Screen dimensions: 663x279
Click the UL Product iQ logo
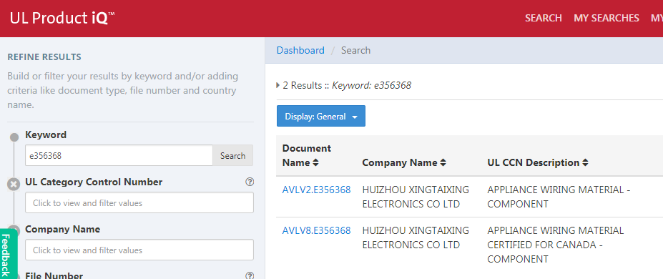(62, 18)
